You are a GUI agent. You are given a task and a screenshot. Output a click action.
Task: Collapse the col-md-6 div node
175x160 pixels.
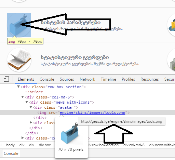point(23,97)
